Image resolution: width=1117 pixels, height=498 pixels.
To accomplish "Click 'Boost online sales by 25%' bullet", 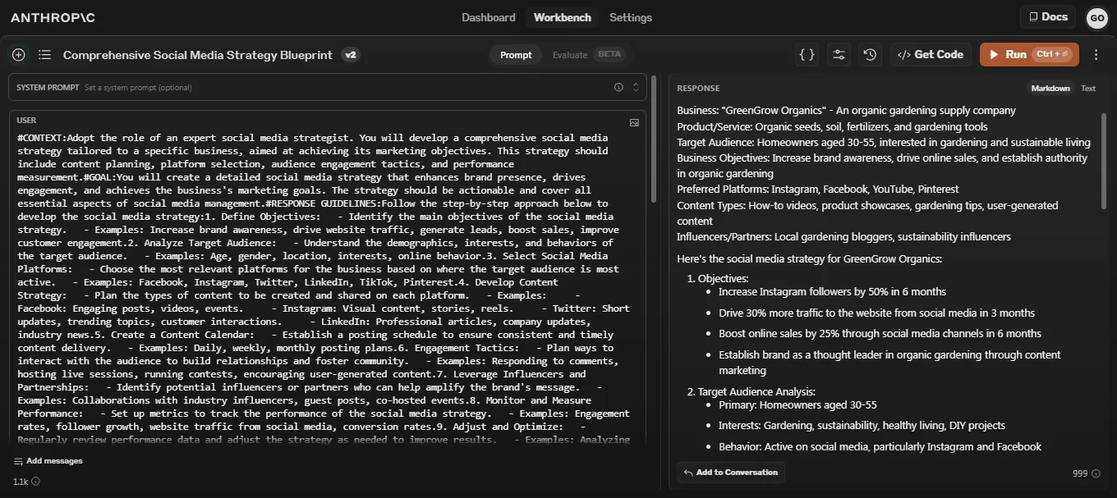I will [880, 334].
